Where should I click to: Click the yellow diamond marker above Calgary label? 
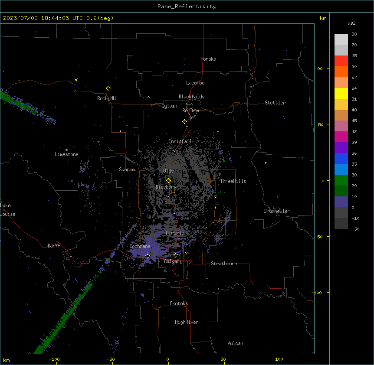click(176, 255)
